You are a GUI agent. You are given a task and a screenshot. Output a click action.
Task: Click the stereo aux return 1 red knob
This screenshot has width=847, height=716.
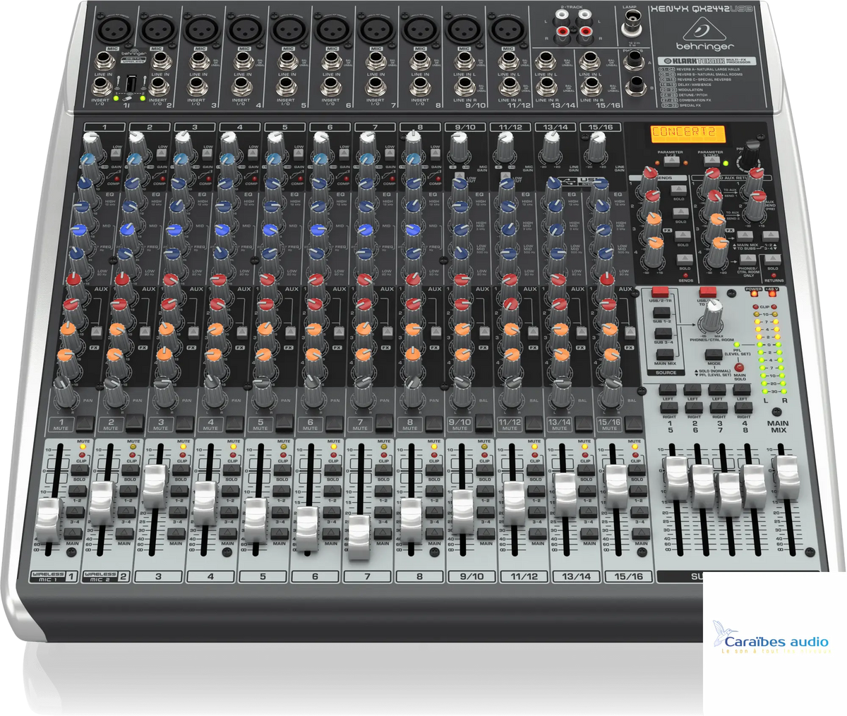(711, 184)
